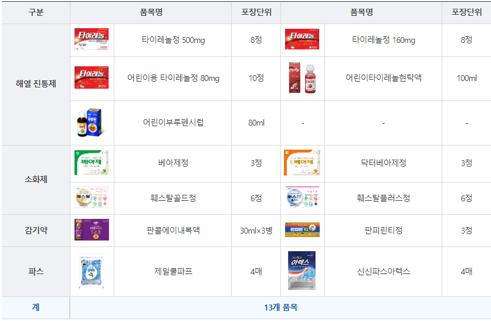Click the 타이레놀정 160mg product image

[x=302, y=39]
